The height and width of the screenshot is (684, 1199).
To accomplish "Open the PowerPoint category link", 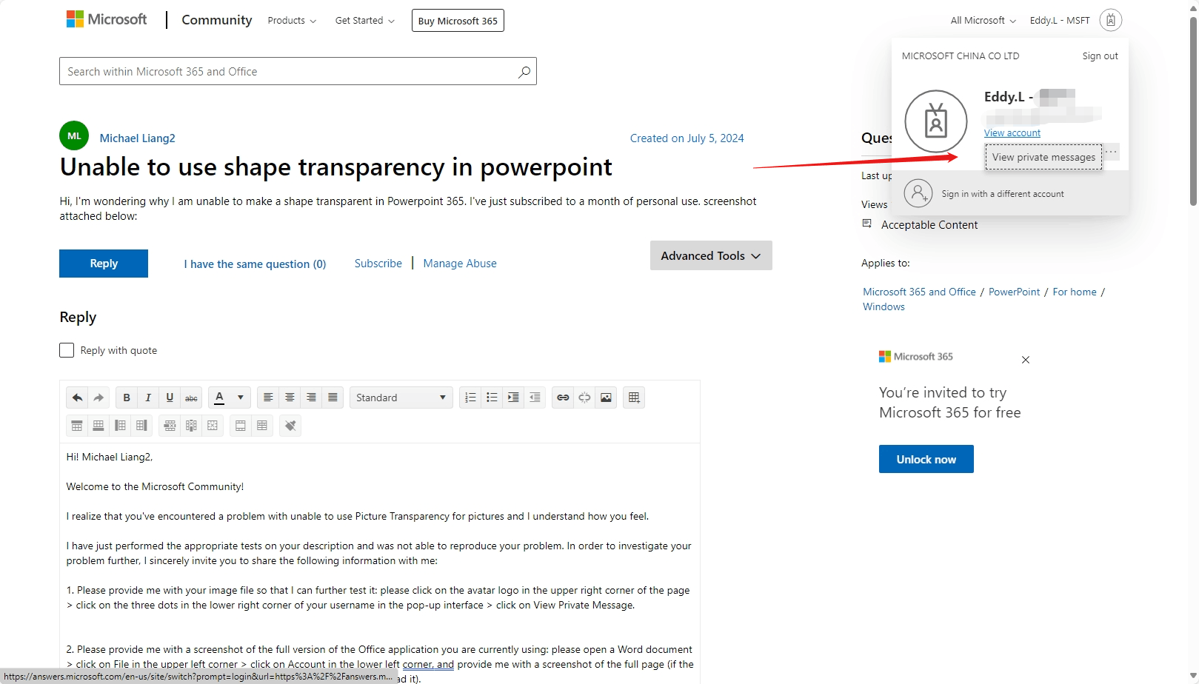I will point(1014,292).
